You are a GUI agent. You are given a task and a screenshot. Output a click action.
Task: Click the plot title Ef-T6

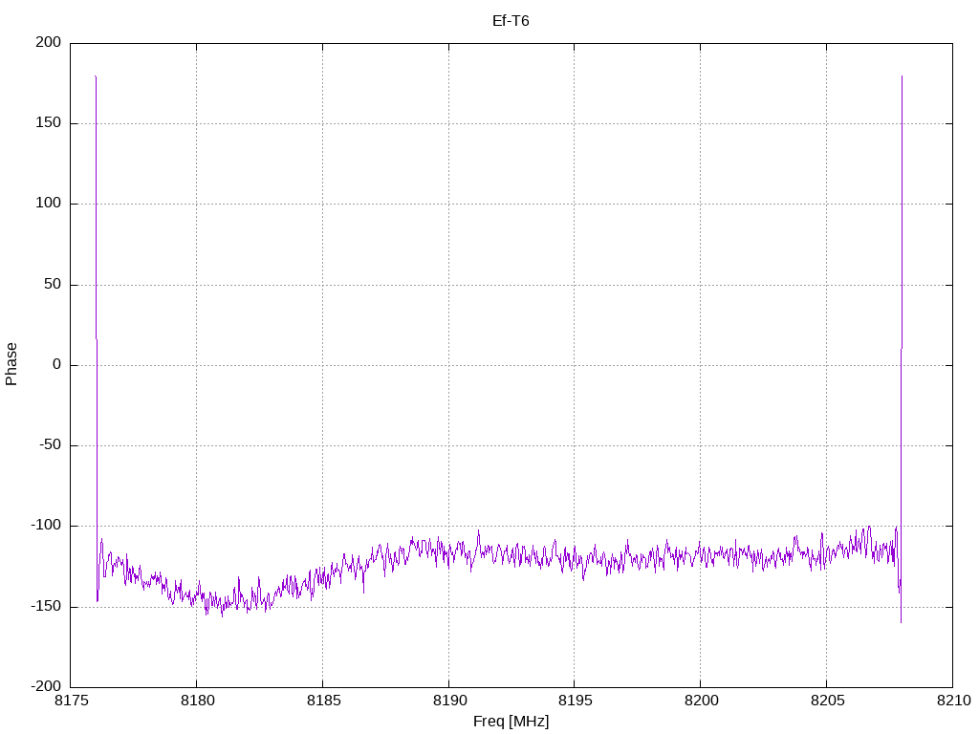coord(511,20)
